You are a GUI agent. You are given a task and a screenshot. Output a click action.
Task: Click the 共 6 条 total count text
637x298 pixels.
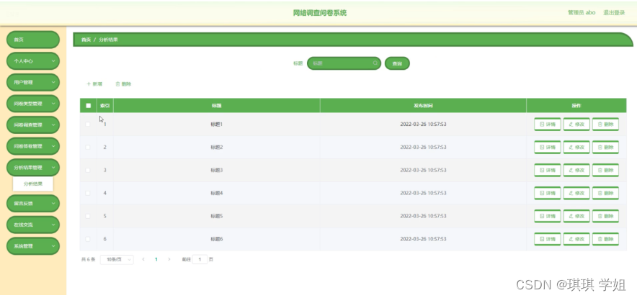coord(88,259)
